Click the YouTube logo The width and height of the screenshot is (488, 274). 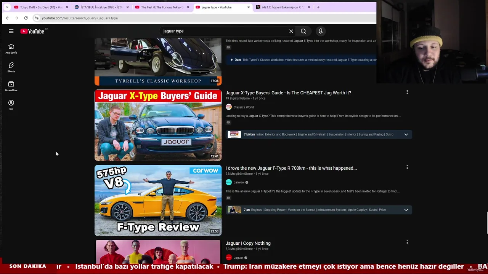tap(32, 31)
